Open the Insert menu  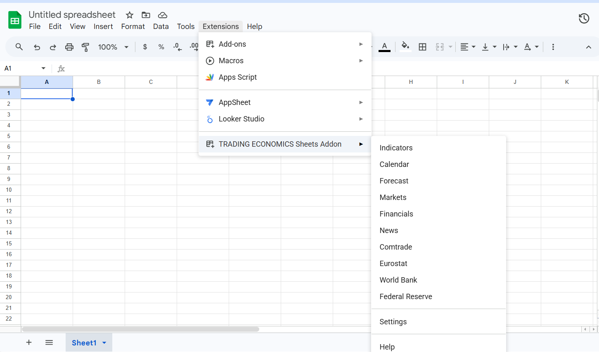tap(103, 26)
